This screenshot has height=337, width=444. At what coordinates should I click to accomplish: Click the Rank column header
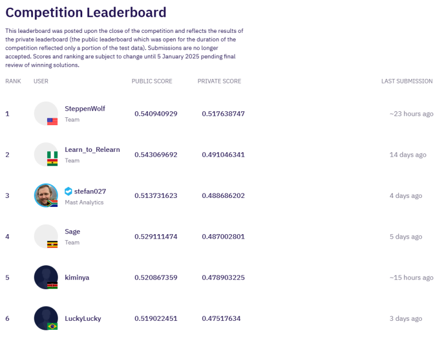(x=13, y=81)
